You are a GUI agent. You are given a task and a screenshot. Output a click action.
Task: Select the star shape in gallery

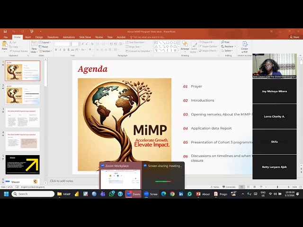click(175, 51)
